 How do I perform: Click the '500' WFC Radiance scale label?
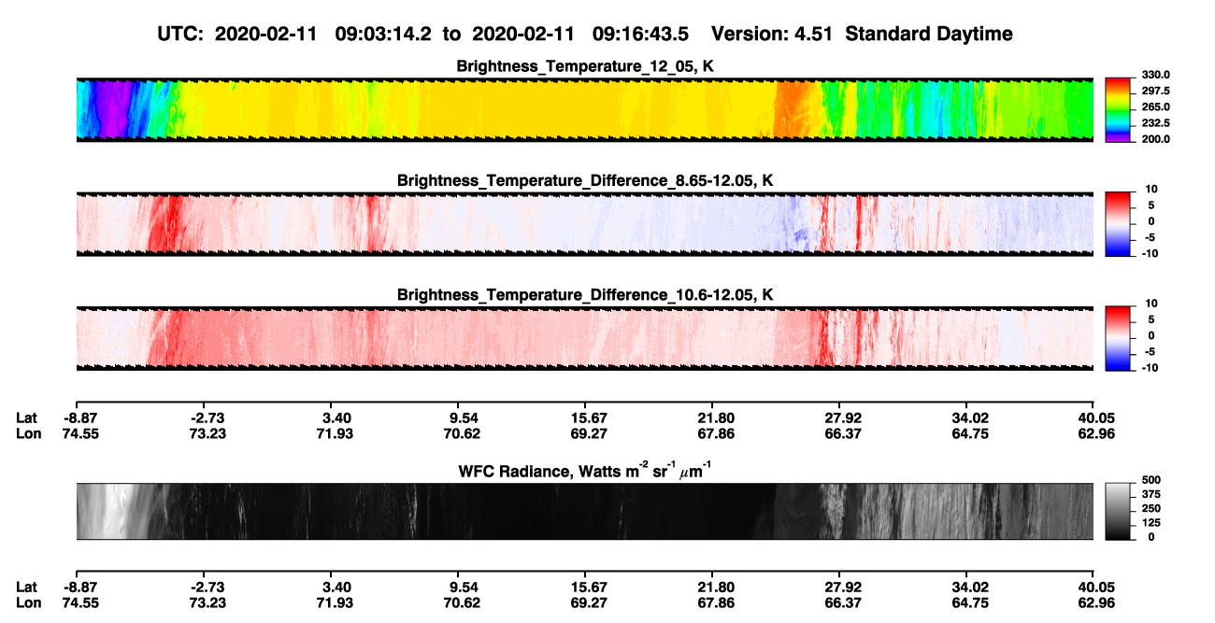pos(1152,480)
